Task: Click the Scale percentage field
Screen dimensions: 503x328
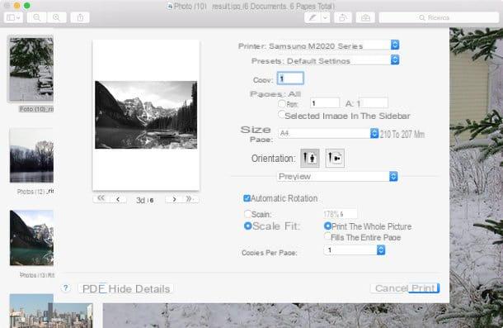Action: (x=340, y=214)
